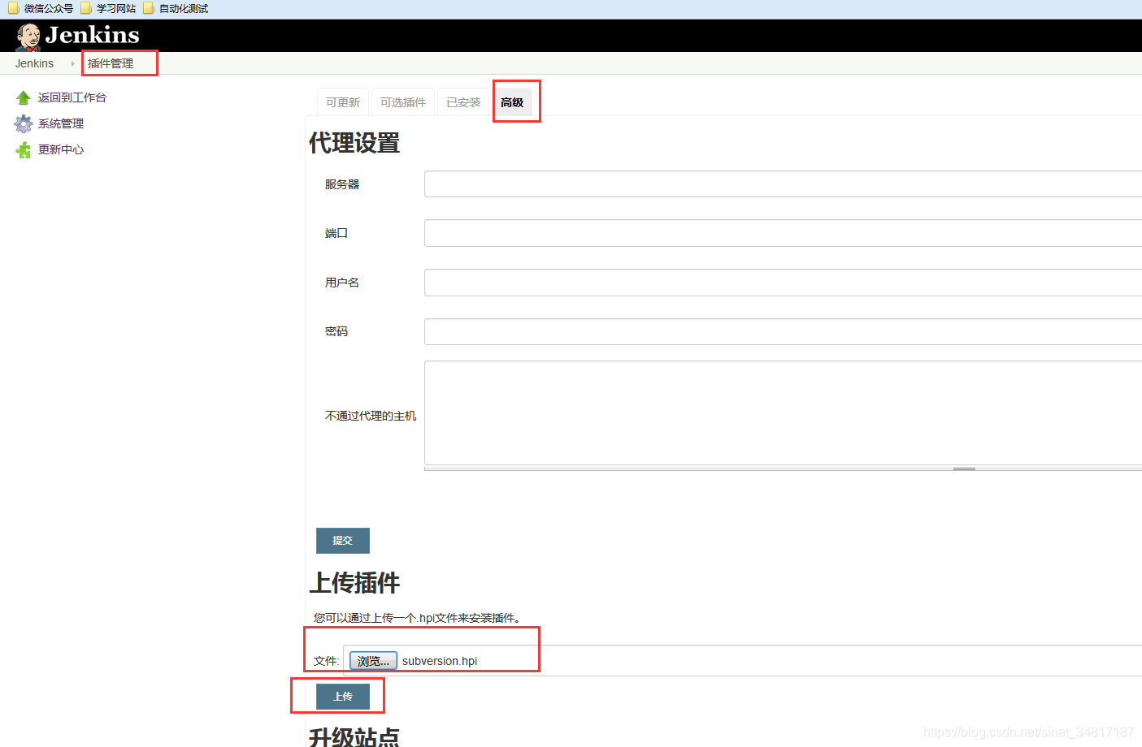Open the 微信公众号 bookmark folder
The image size is (1142, 747).
click(x=41, y=8)
